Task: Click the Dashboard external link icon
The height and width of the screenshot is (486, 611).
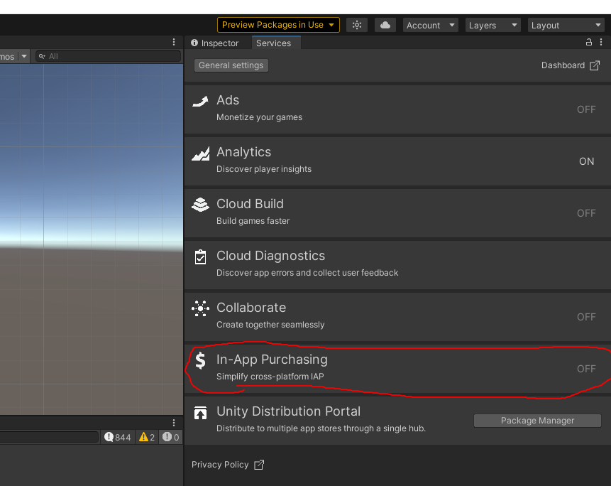Action: (x=595, y=65)
